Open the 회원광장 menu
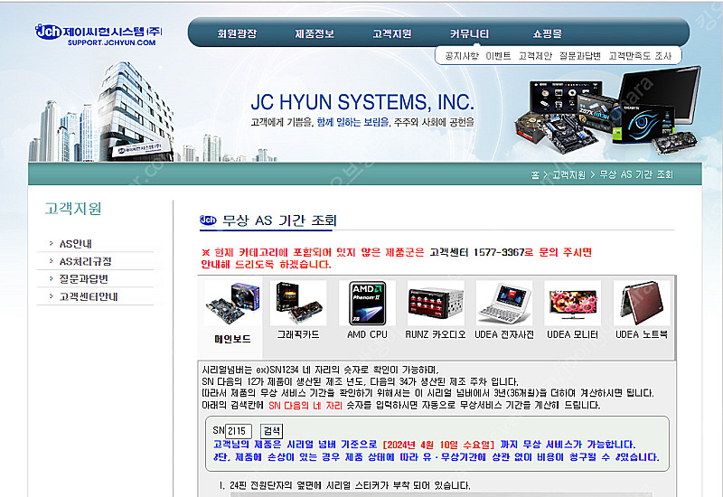The height and width of the screenshot is (497, 723). [x=237, y=33]
